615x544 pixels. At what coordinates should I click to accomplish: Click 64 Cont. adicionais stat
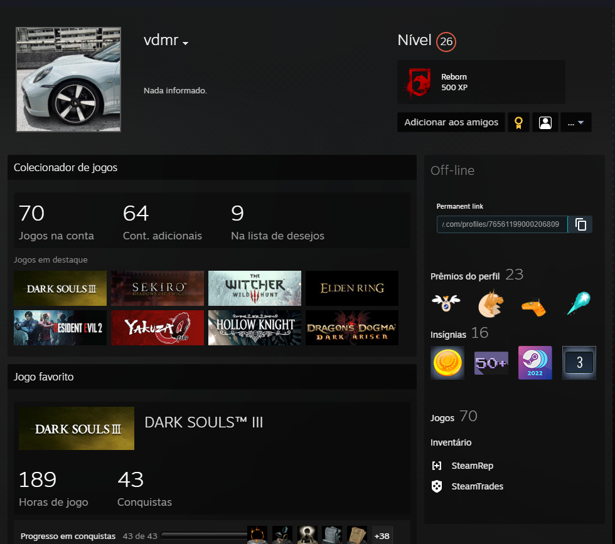[x=163, y=222]
